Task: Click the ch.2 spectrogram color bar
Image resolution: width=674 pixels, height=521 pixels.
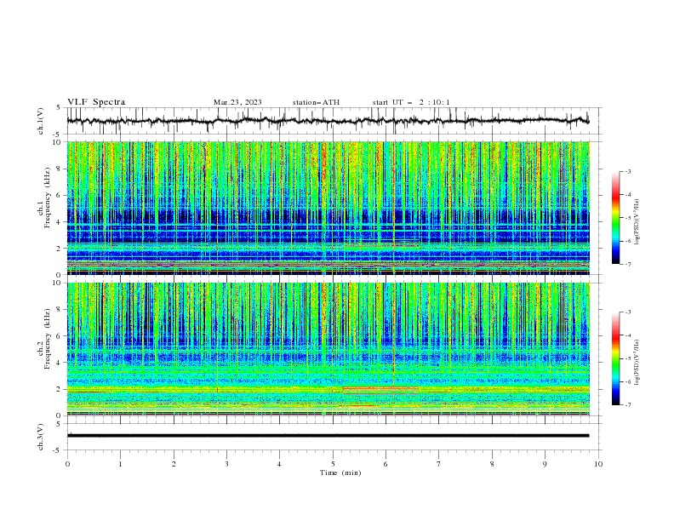Action: pyautogui.click(x=615, y=358)
